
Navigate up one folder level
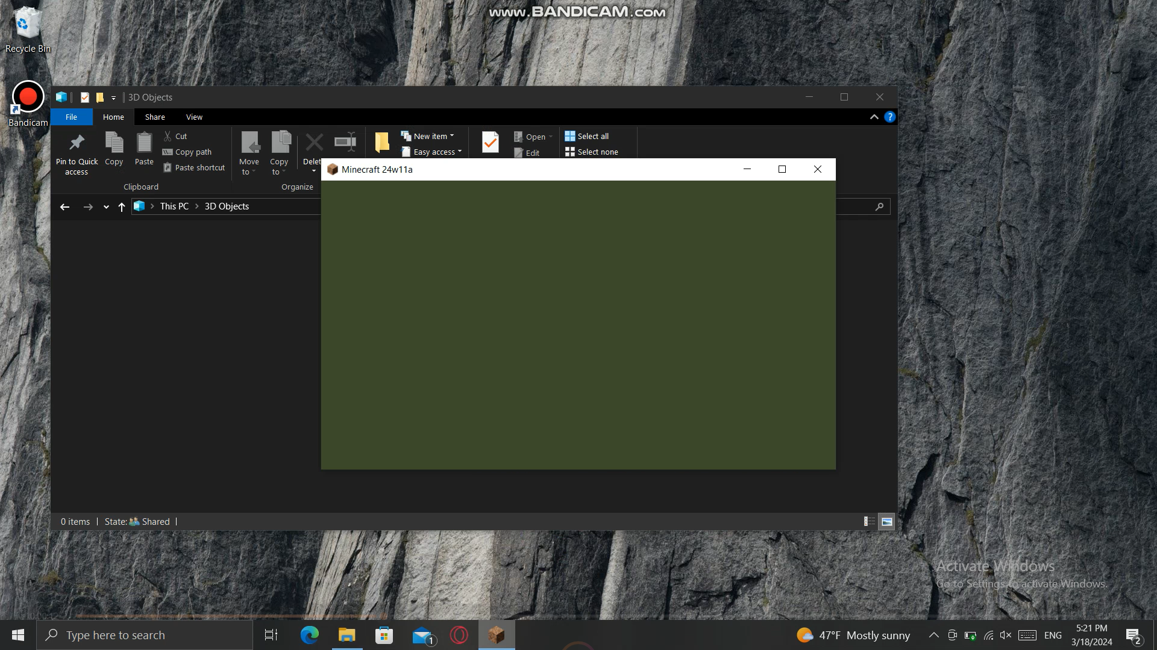pyautogui.click(x=122, y=206)
